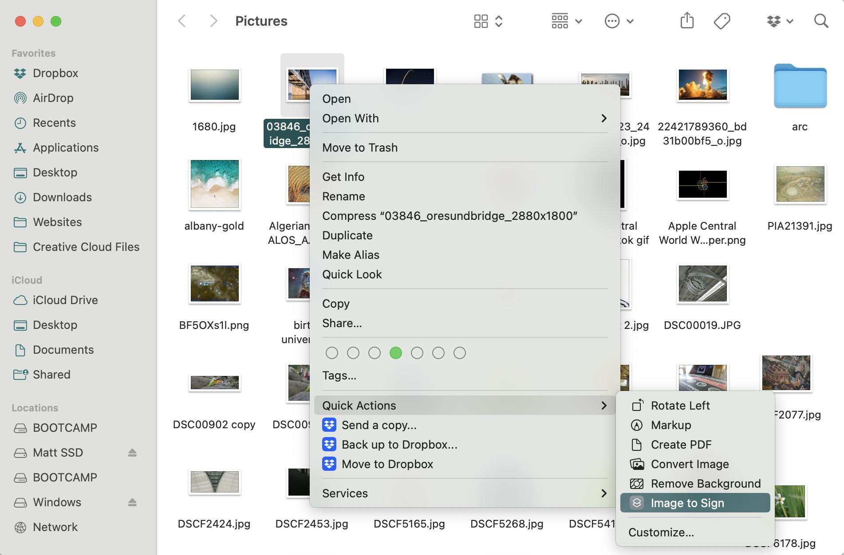Click the Image to Sign shortcut icon
844x555 pixels.
[637, 503]
